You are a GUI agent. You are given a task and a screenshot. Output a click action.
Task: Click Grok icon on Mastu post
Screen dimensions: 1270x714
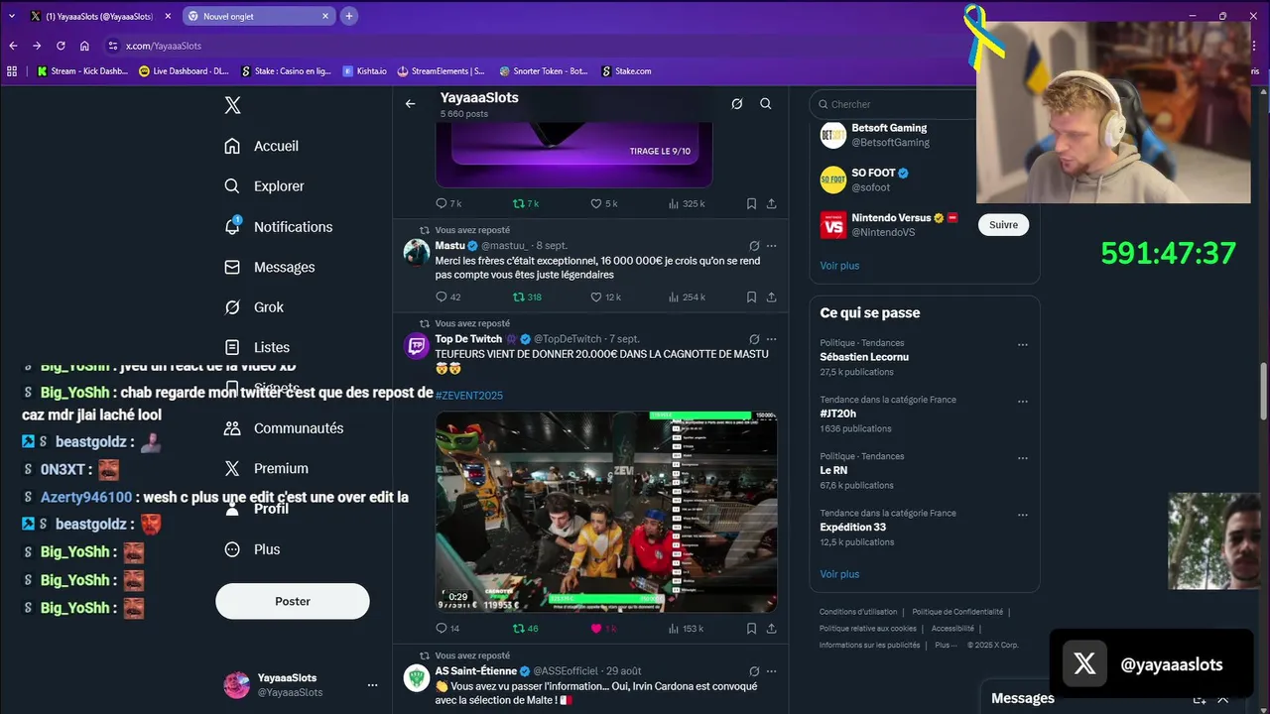point(754,246)
